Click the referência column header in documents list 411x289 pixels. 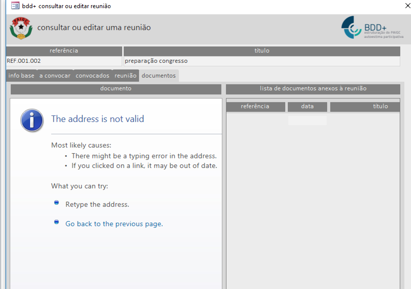click(x=255, y=106)
